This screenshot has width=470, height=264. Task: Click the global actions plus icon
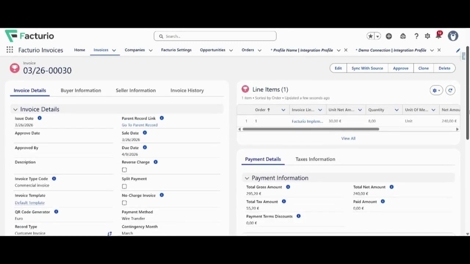[389, 36]
